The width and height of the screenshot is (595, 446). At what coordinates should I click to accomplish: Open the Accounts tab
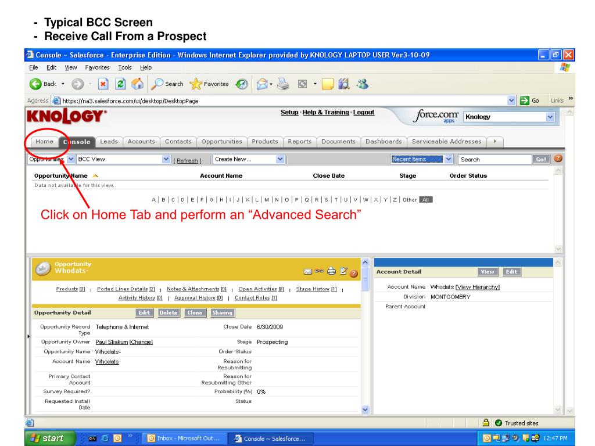[141, 142]
